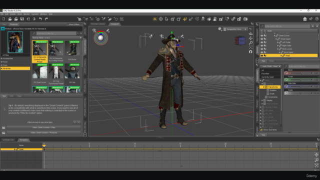
Task: Expand the Display parameter group
Action: 262,100
